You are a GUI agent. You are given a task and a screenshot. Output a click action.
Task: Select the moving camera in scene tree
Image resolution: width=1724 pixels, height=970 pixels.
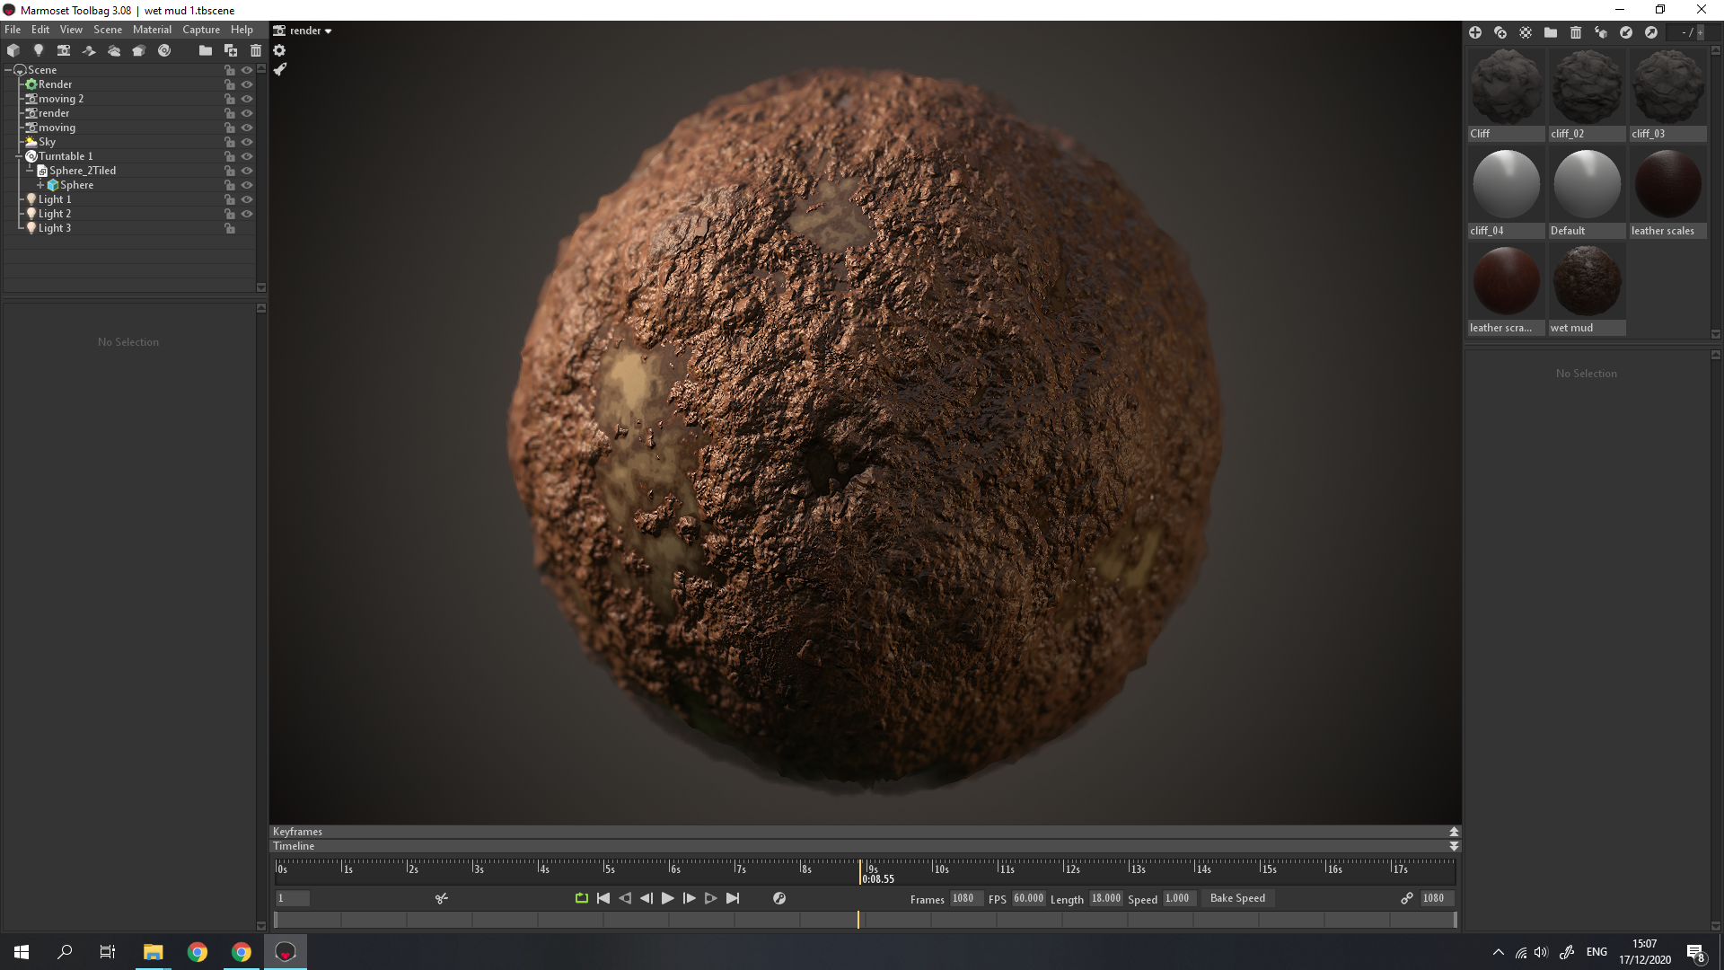(x=57, y=128)
